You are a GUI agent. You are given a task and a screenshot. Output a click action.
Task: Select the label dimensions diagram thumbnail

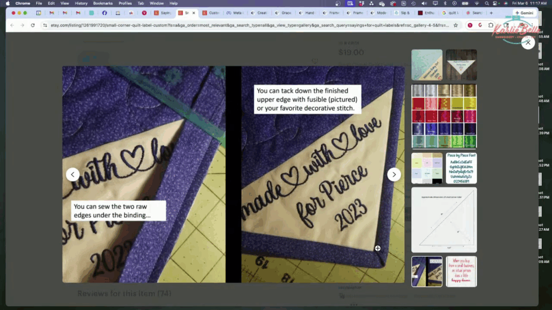444,220
